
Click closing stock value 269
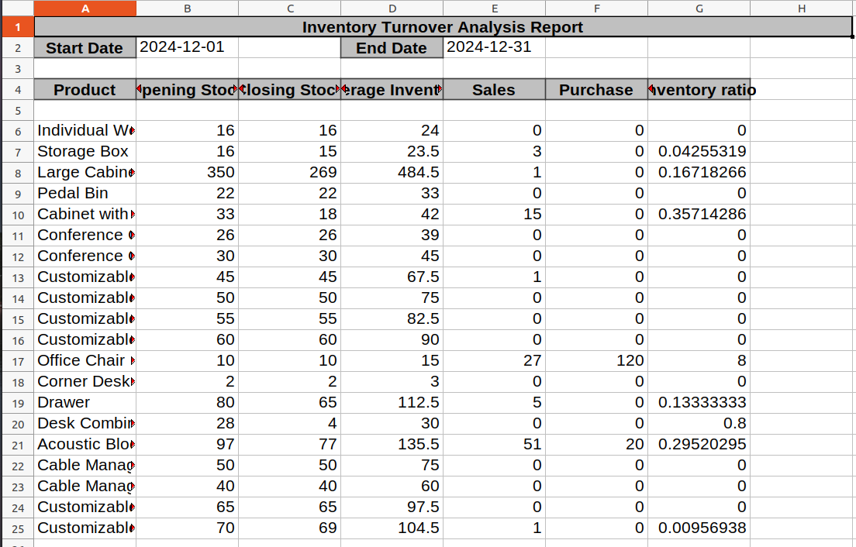(289, 172)
